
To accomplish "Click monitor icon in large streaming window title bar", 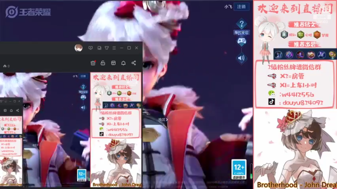I will (x=91, y=48).
